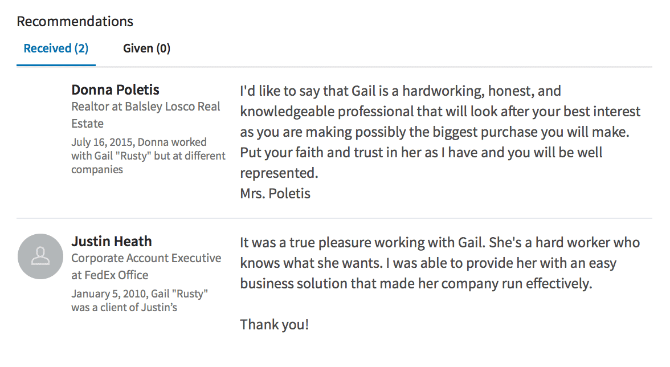Click Donna's Realtor job title text
670x367 pixels.
(90, 107)
